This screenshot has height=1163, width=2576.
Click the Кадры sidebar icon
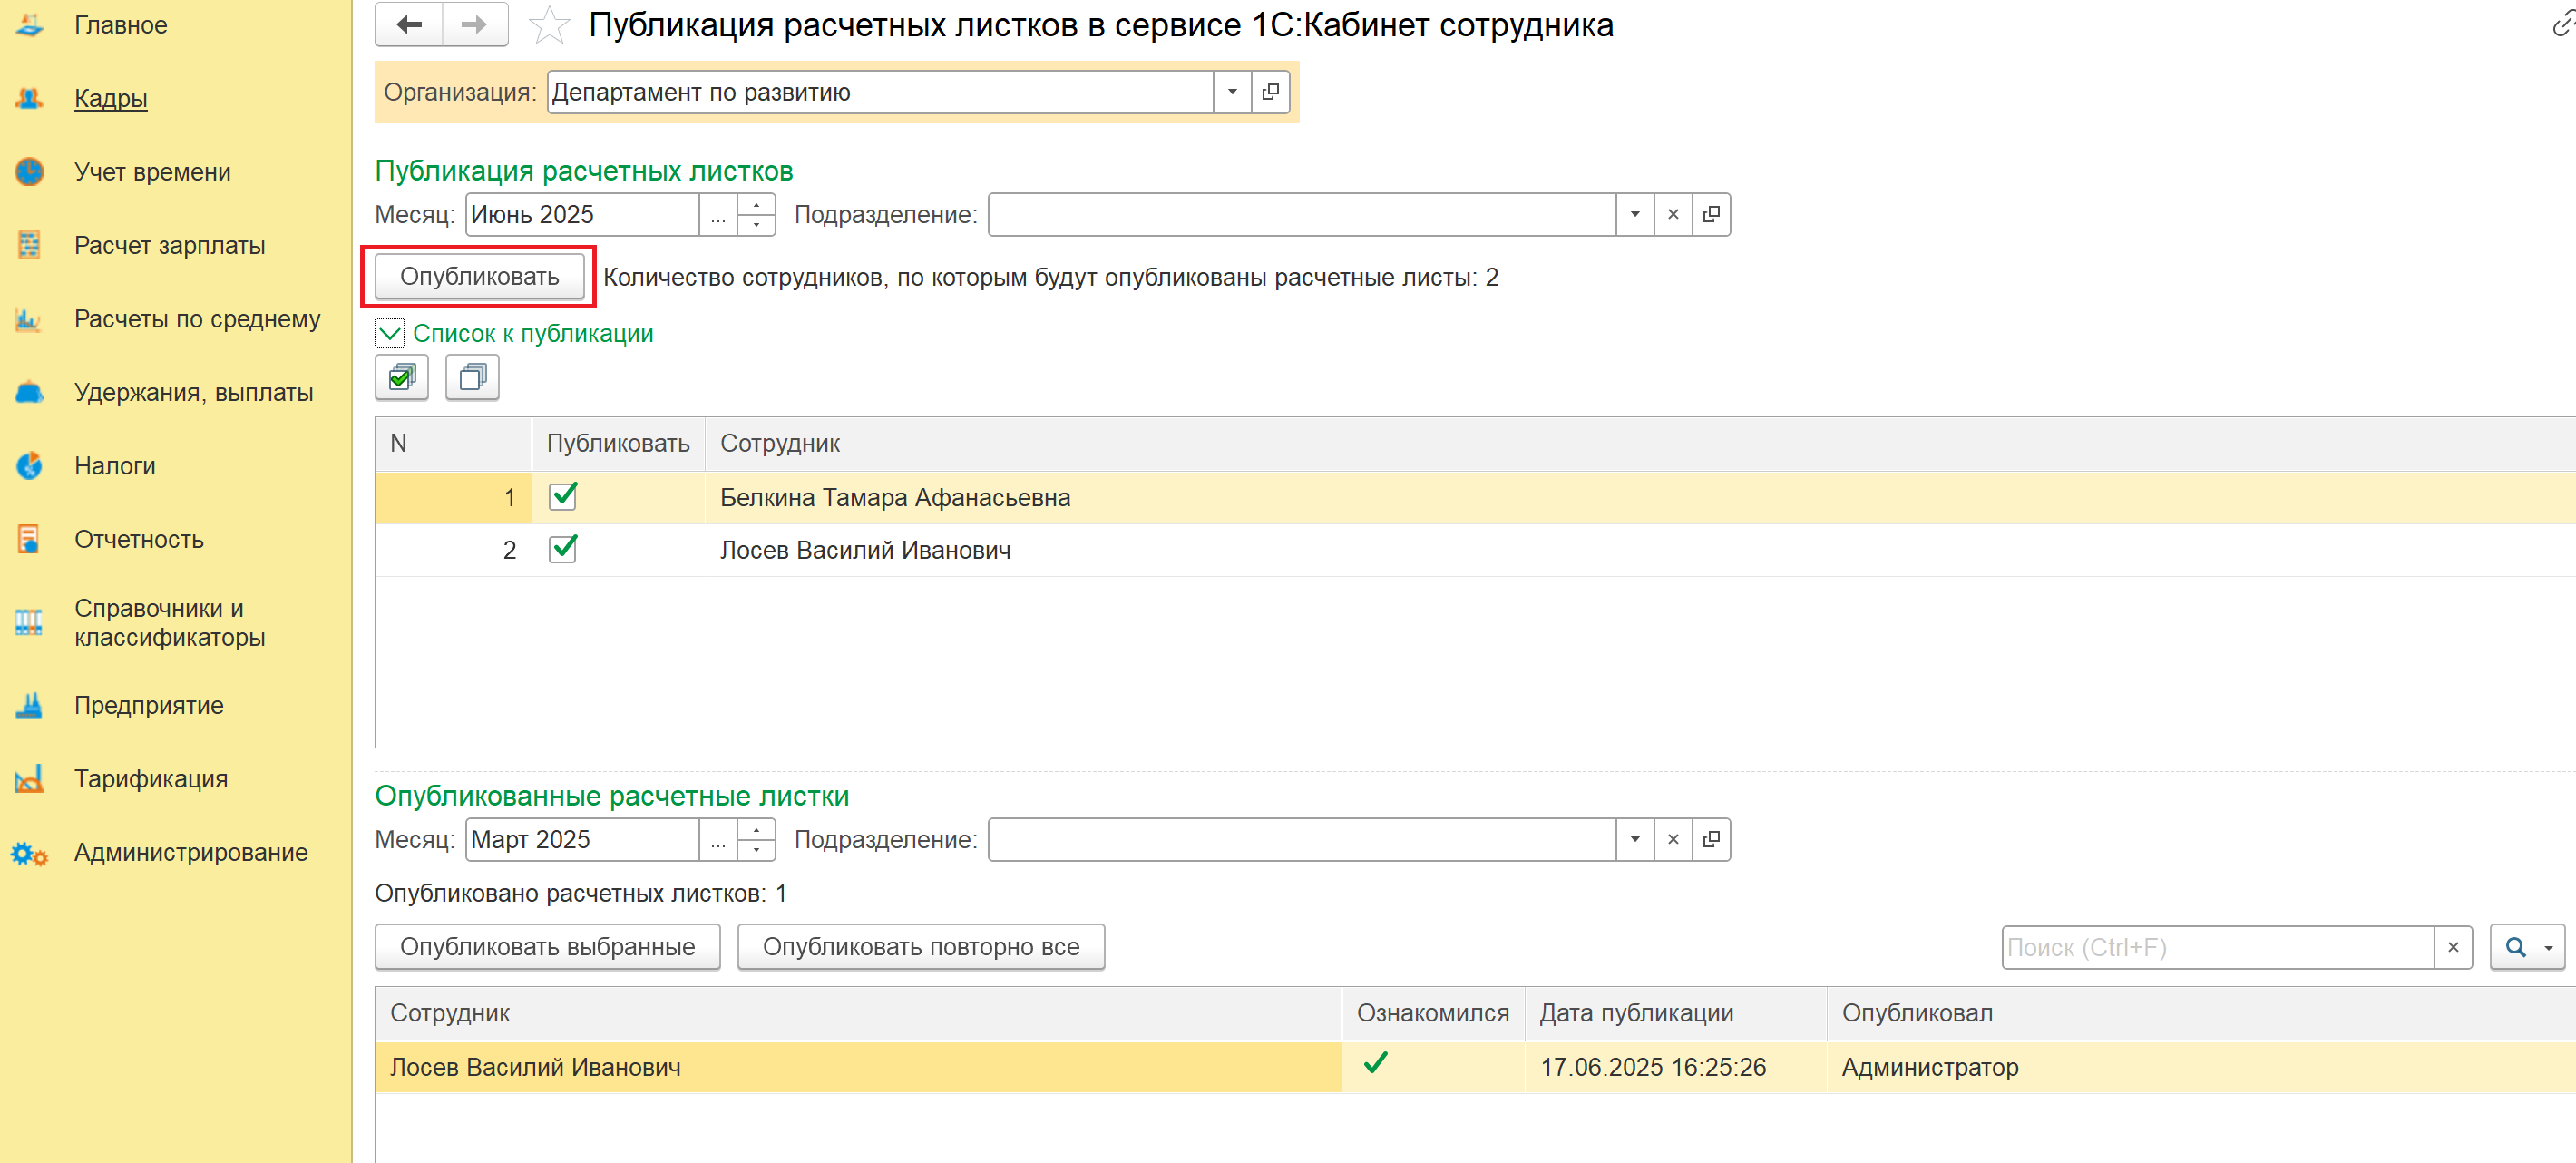[29, 98]
